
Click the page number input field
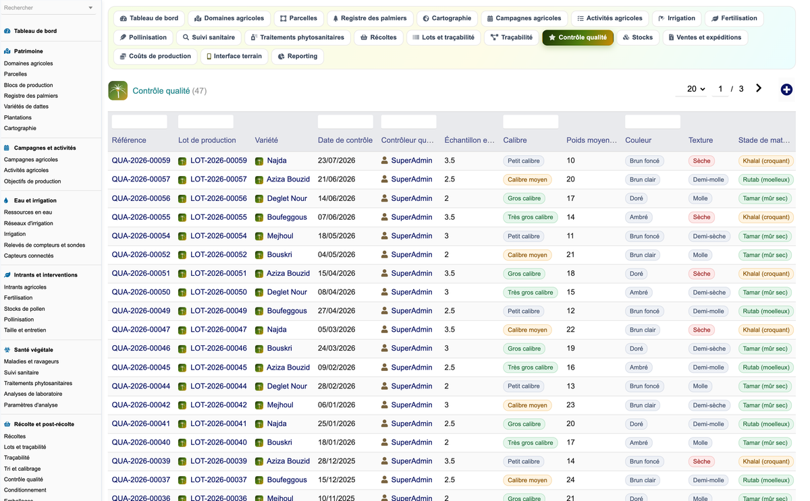click(x=720, y=89)
